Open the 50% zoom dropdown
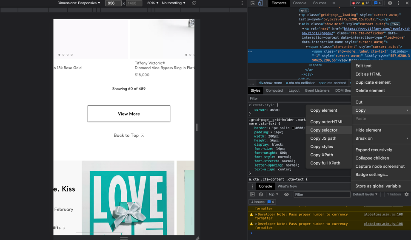The image size is (411, 240). [x=153, y=3]
